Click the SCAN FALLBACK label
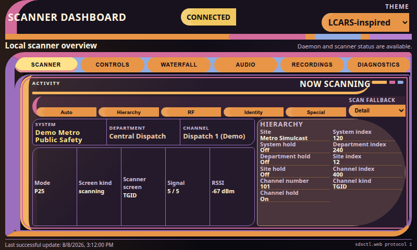Viewport: 417px width, 250px height. (372, 100)
